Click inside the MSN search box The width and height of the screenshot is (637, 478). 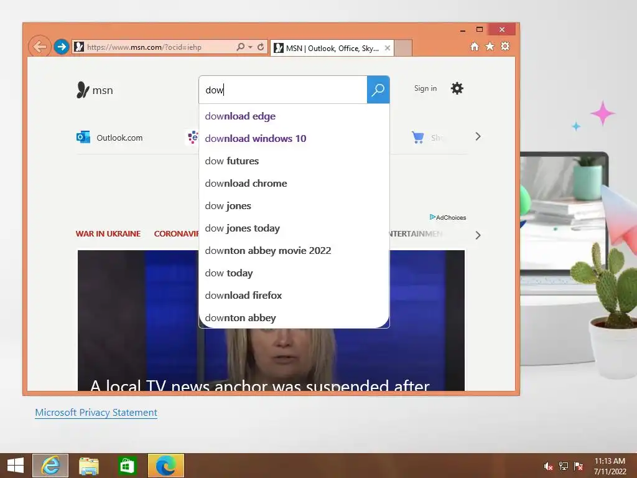pyautogui.click(x=283, y=90)
